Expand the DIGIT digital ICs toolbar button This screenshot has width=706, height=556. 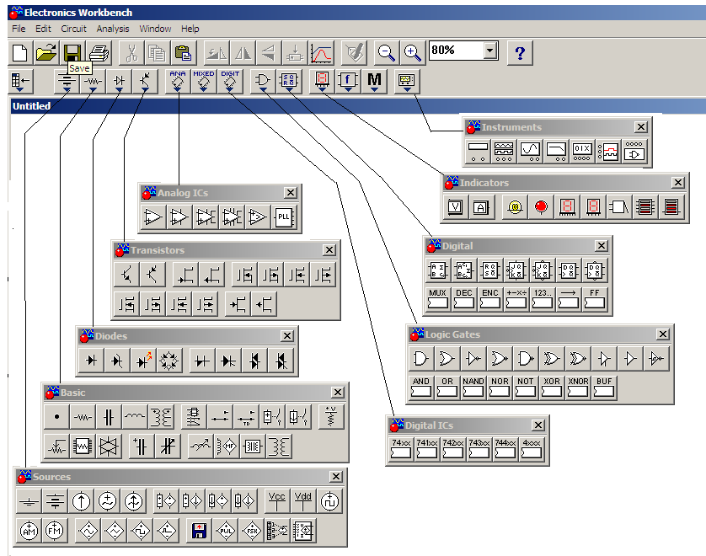[x=230, y=82]
